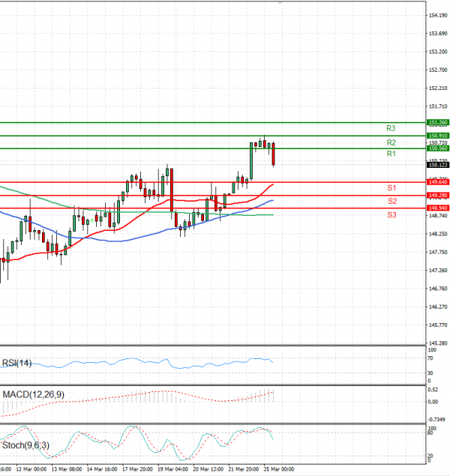Select the 150.560 price tag
The height and width of the screenshot is (476, 450).
coord(438,148)
